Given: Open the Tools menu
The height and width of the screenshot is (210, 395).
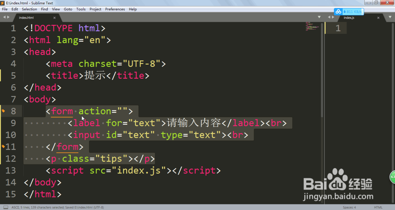Looking at the screenshot, I should click(81, 9).
